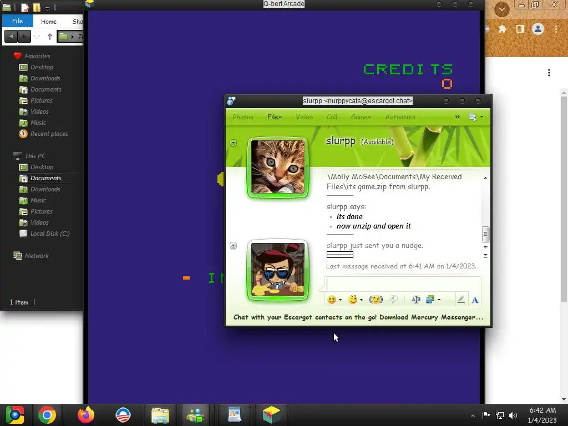The height and width of the screenshot is (426, 568).
Task: Go back in File Explorer
Action: 11,36
